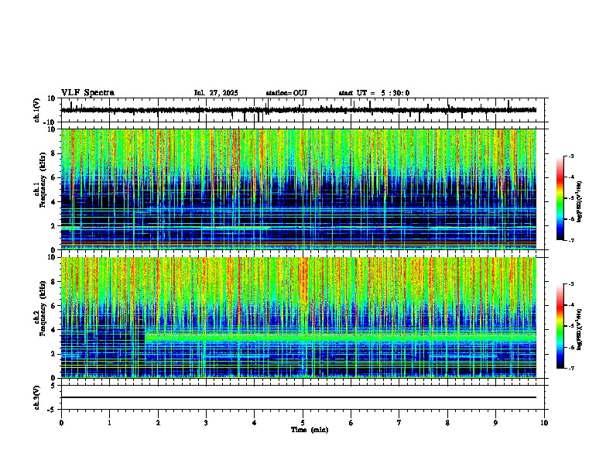
Task: Click the bright green 3.5 kHz band in ch.2
Action: point(341,336)
